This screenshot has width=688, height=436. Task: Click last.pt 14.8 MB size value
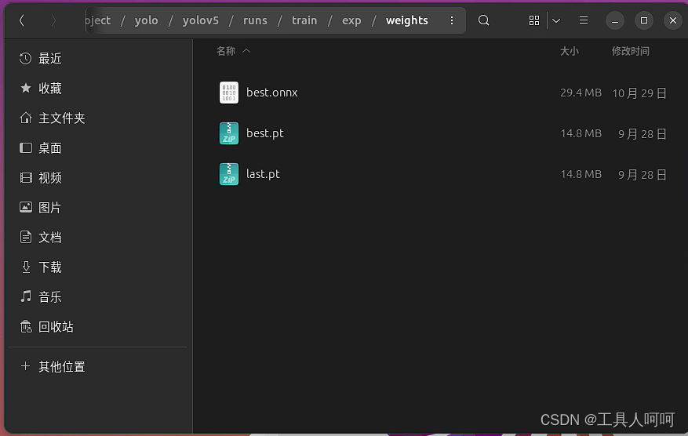point(581,174)
